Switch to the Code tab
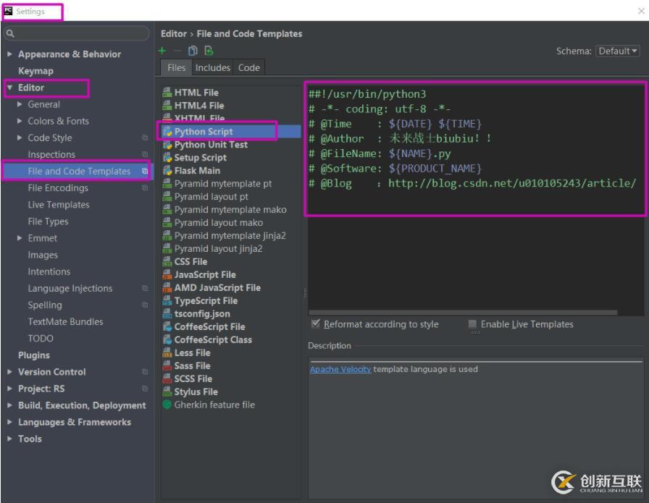Screen dimensions: 649x503 248,67
